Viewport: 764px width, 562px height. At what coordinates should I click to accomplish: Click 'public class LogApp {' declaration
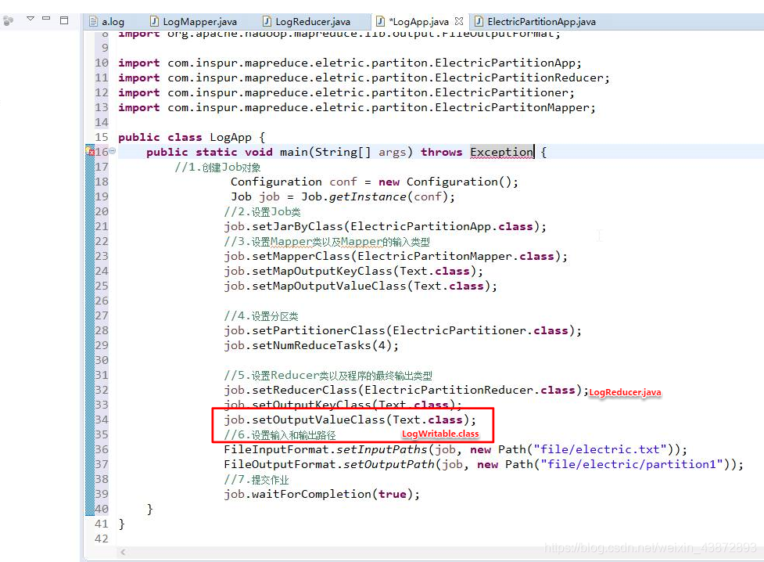192,137
